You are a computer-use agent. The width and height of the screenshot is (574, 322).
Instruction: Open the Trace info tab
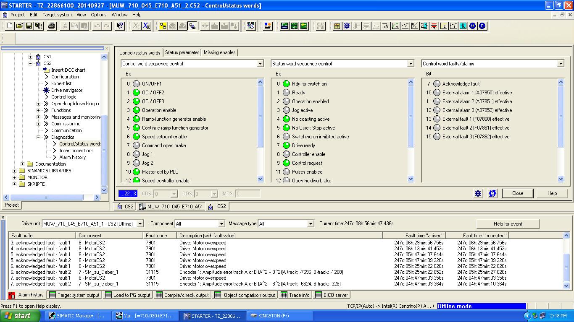coord(295,295)
